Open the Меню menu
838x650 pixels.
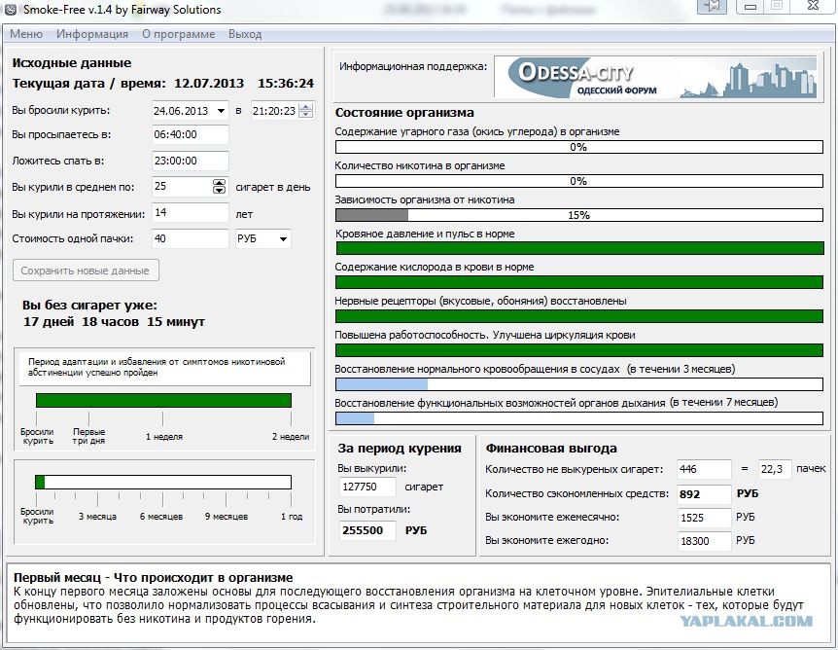coord(25,34)
